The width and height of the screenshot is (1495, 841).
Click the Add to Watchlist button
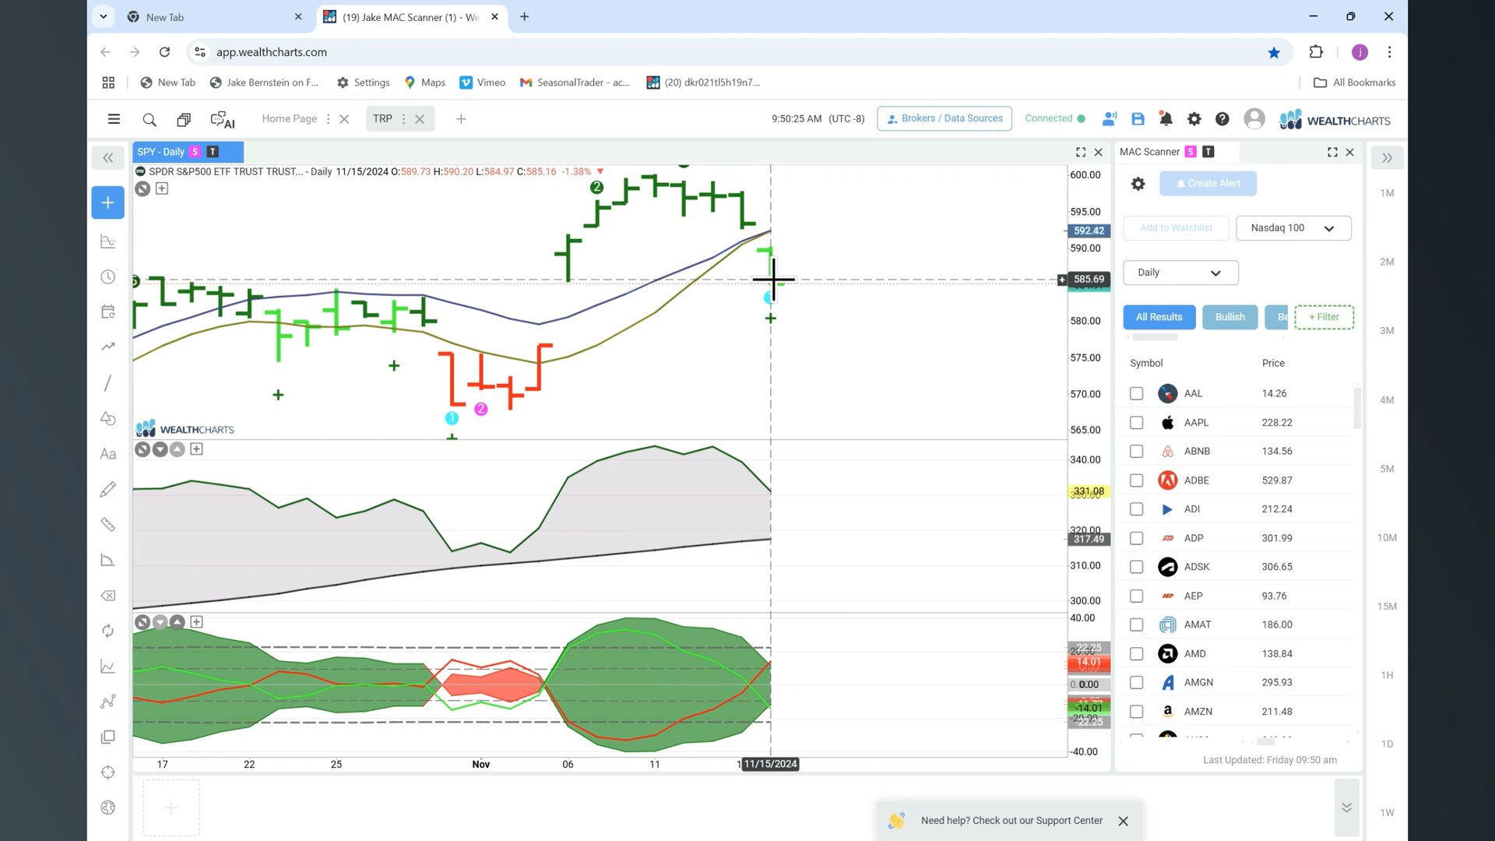point(1176,228)
